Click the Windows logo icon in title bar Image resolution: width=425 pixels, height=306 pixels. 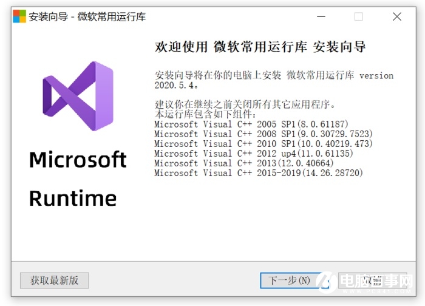pos(19,16)
